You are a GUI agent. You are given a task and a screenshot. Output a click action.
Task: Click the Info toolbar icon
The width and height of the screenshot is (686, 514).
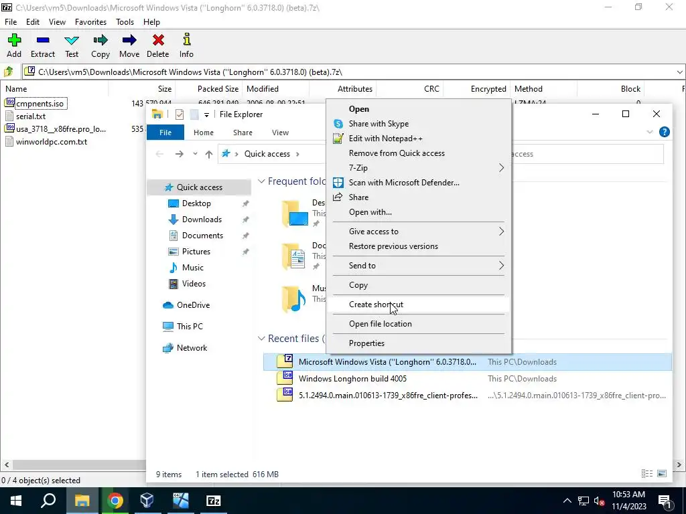tap(186, 46)
